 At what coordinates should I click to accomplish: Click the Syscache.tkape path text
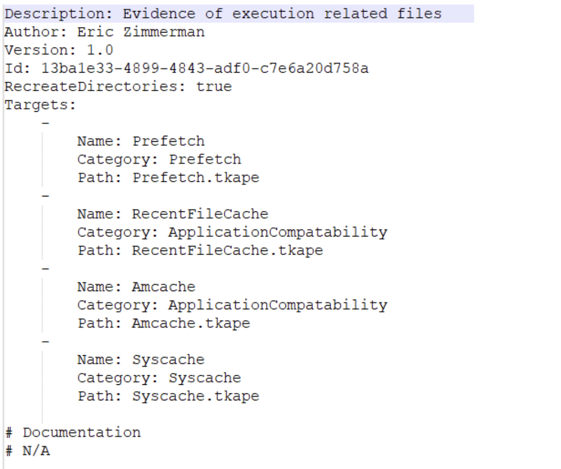coord(196,396)
